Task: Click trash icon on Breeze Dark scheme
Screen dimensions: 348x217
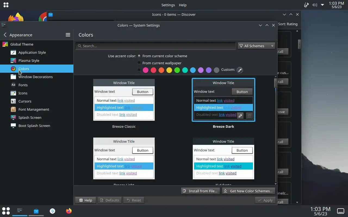Action: point(249,116)
